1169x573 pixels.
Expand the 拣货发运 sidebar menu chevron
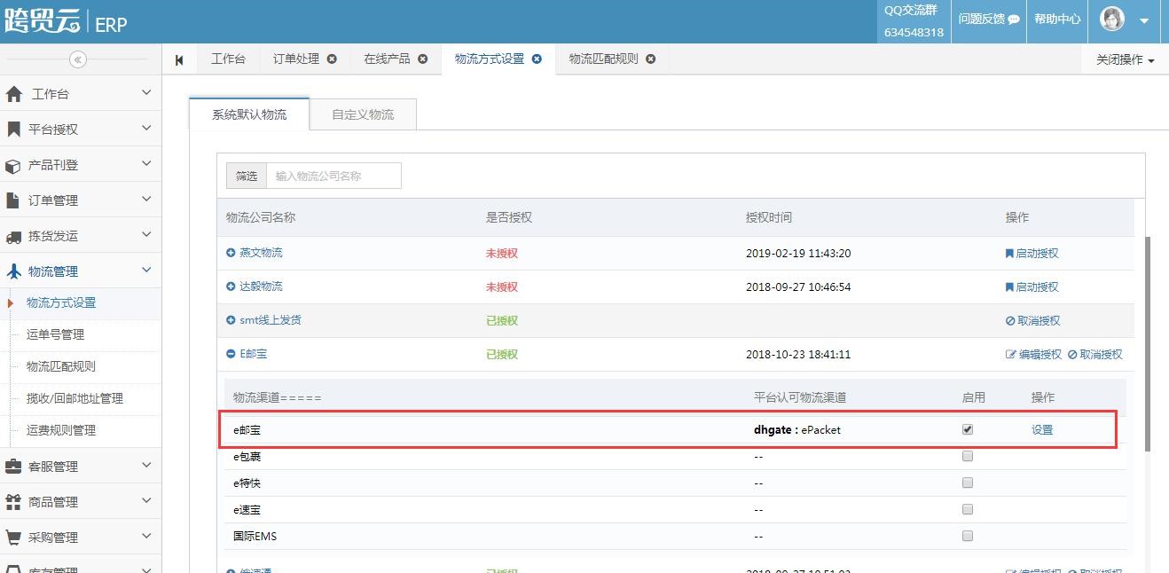pyautogui.click(x=146, y=234)
